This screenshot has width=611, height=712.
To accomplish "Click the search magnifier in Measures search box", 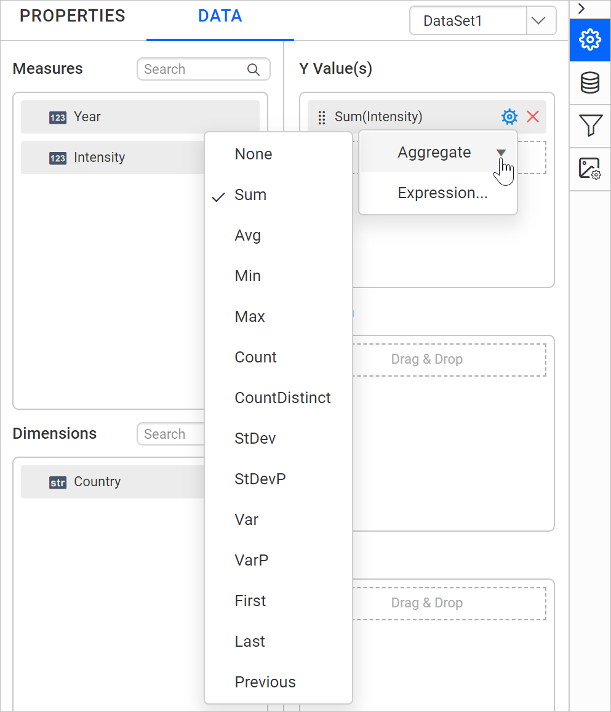I will click(x=254, y=69).
